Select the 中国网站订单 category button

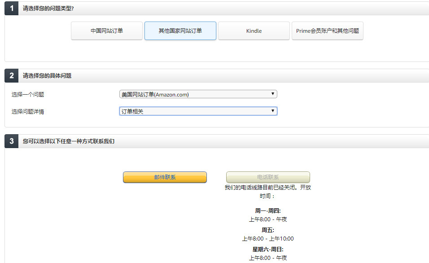pos(107,31)
